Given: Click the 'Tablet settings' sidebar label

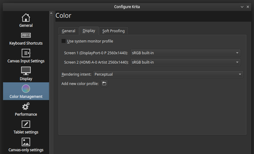Looking at the screenshot, I should [26, 132].
